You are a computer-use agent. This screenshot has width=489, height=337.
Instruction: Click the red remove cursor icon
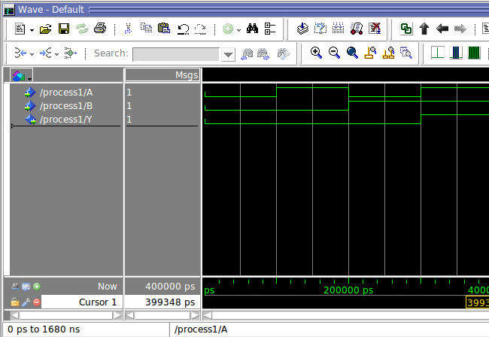pos(37,302)
